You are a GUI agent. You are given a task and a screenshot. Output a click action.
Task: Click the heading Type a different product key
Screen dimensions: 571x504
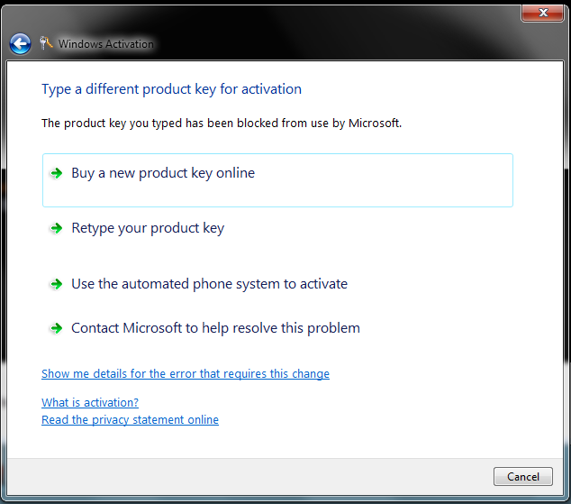point(171,89)
